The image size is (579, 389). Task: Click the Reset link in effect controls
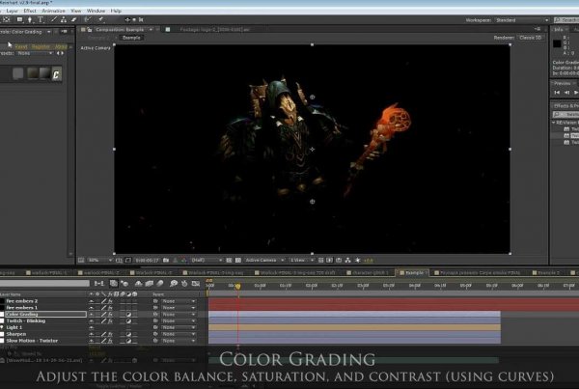21,47
